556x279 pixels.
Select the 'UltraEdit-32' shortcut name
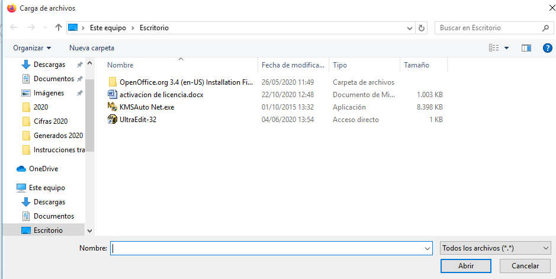pyautogui.click(x=138, y=120)
